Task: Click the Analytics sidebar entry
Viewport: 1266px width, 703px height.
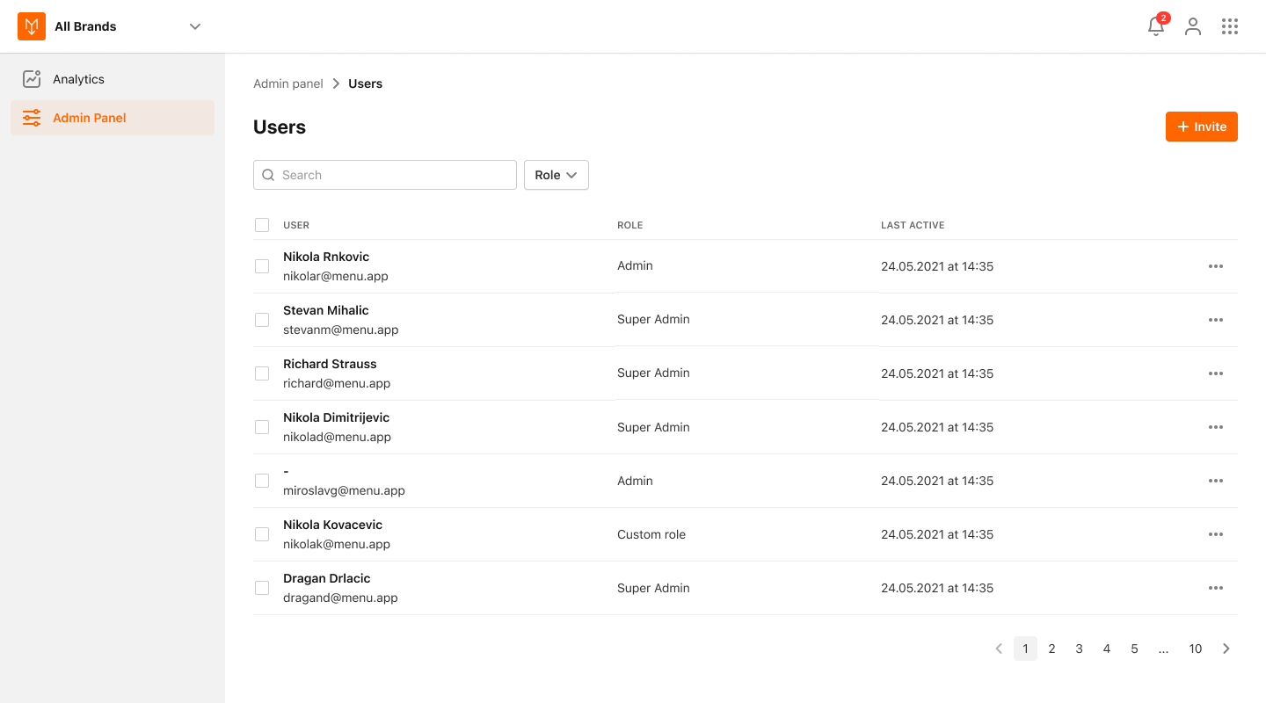Action: [x=80, y=78]
